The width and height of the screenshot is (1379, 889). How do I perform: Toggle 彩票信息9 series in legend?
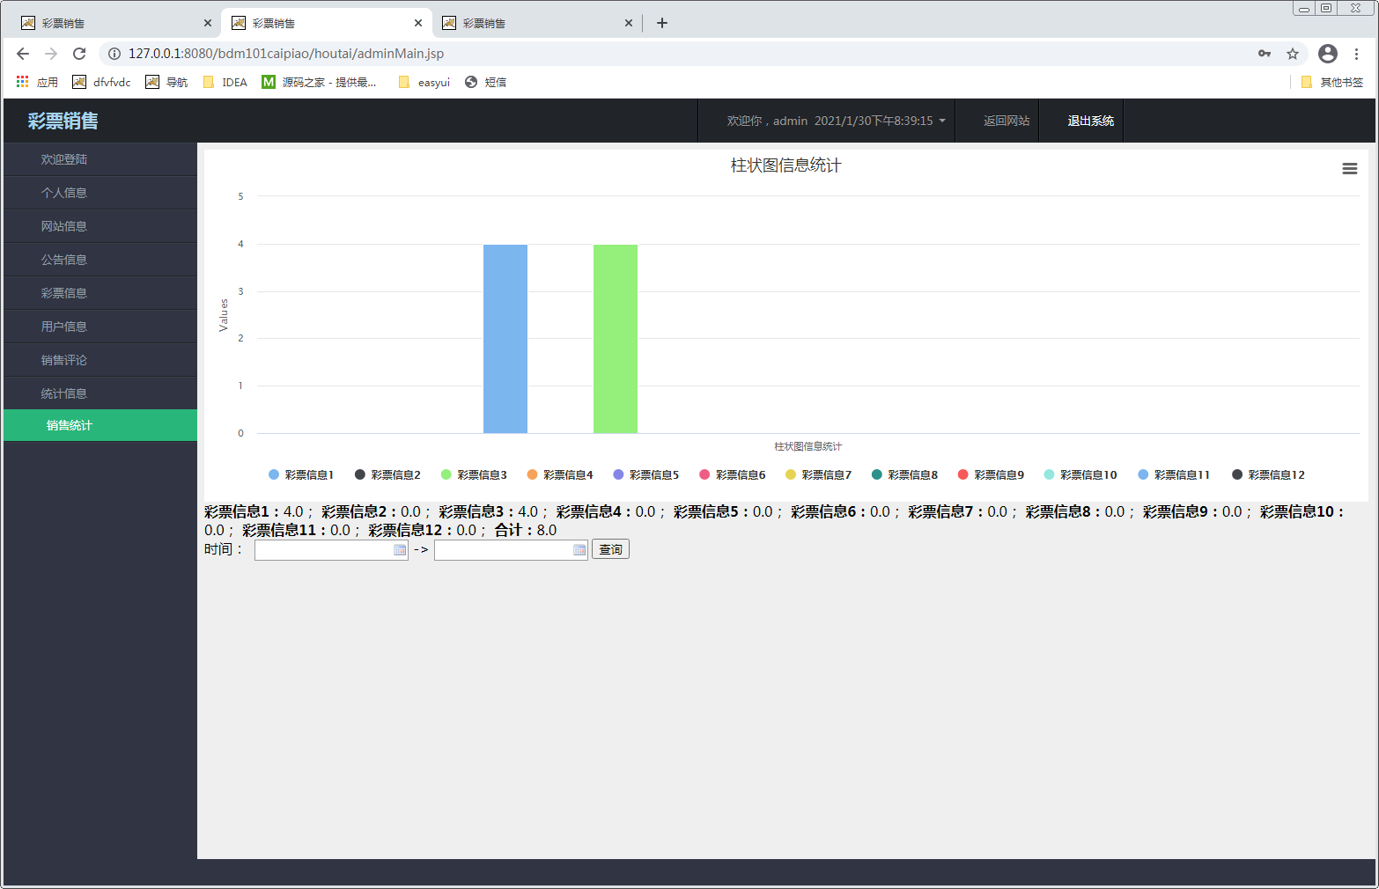point(992,474)
